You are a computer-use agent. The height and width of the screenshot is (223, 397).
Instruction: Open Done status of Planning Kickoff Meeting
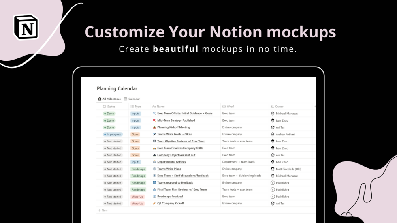pos(109,127)
